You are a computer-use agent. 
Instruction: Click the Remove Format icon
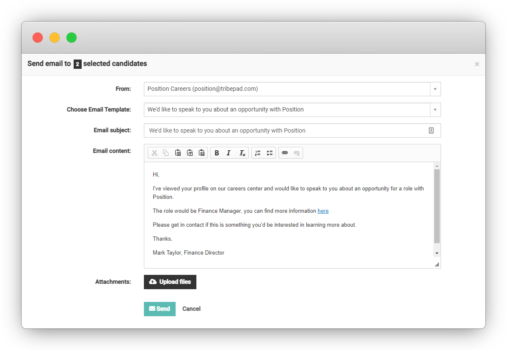(242, 153)
